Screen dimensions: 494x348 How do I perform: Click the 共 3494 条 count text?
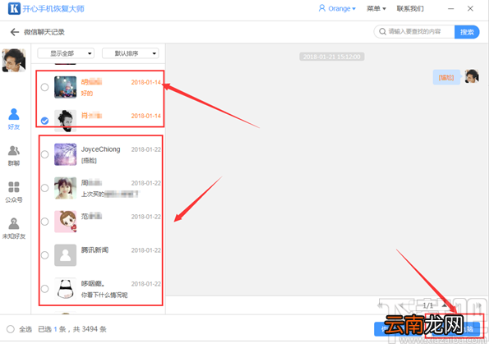pos(90,329)
